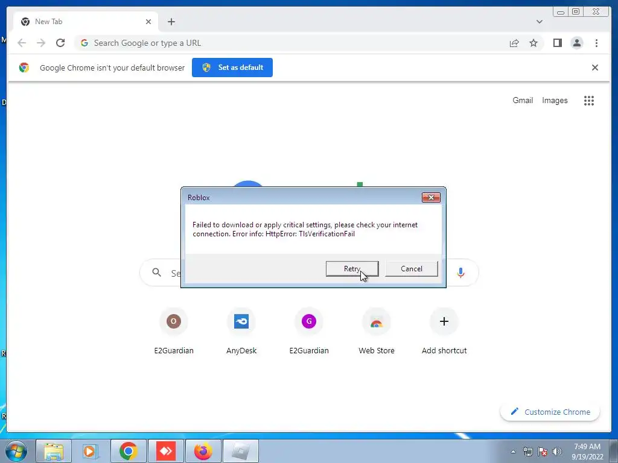Image resolution: width=618 pixels, height=463 pixels.
Task: Set Chrome as default browser
Action: 232,68
